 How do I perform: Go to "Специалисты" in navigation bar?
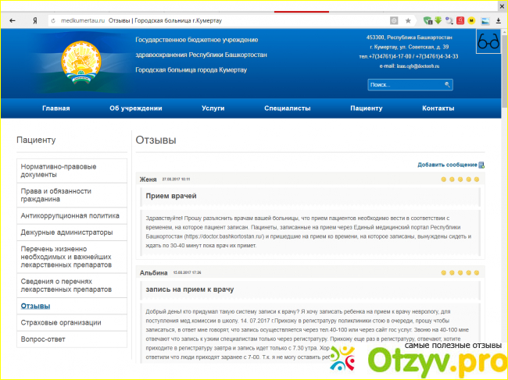288,108
